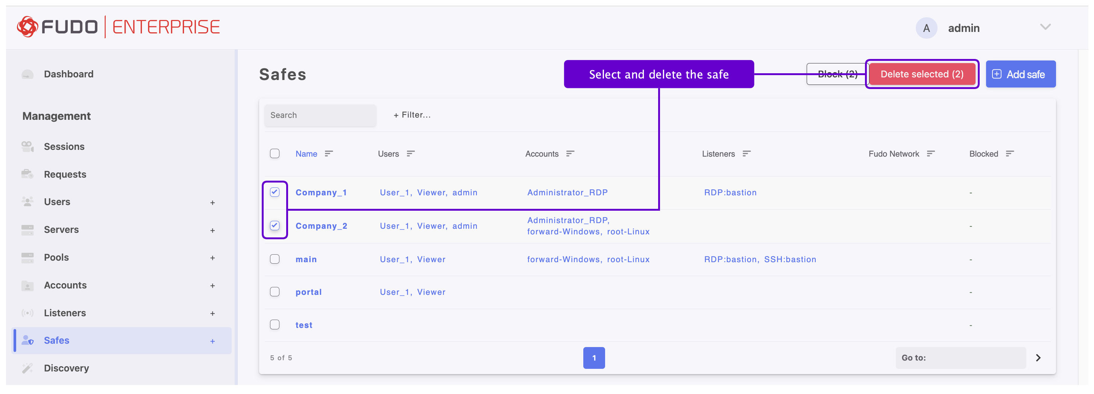Toggle the select-all header checkbox

275,154
